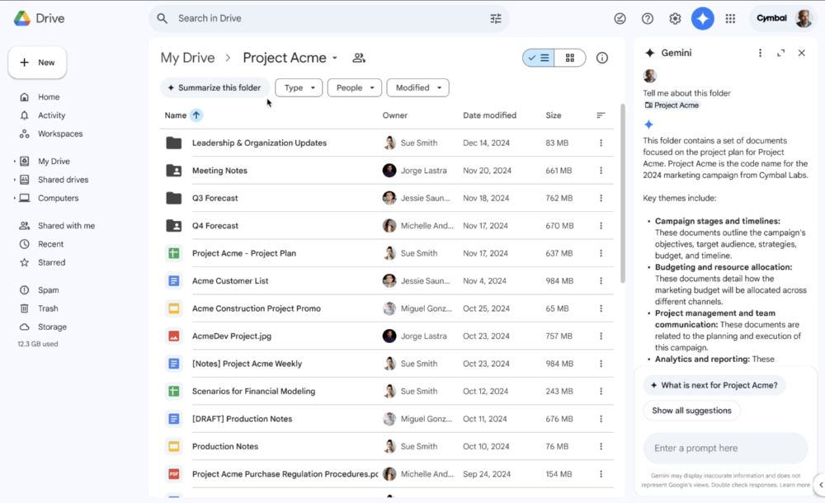Screen dimensions: 825x503
Task: Open the People filter dropdown
Action: 355,88
